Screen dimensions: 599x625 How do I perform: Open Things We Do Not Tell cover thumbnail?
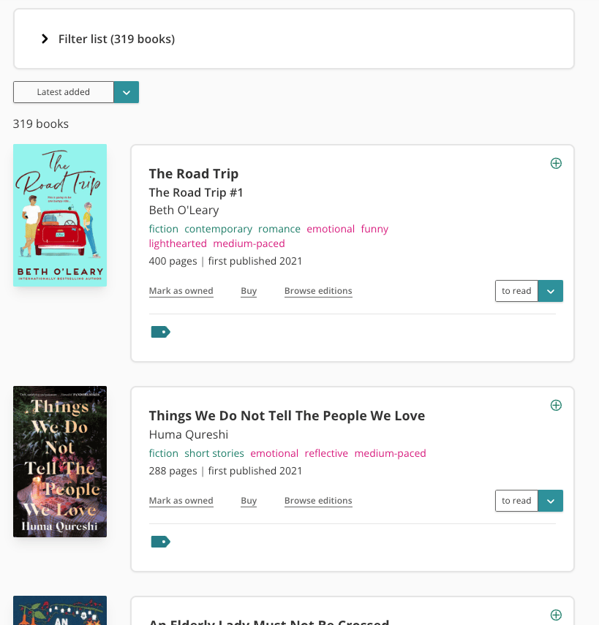coord(60,461)
